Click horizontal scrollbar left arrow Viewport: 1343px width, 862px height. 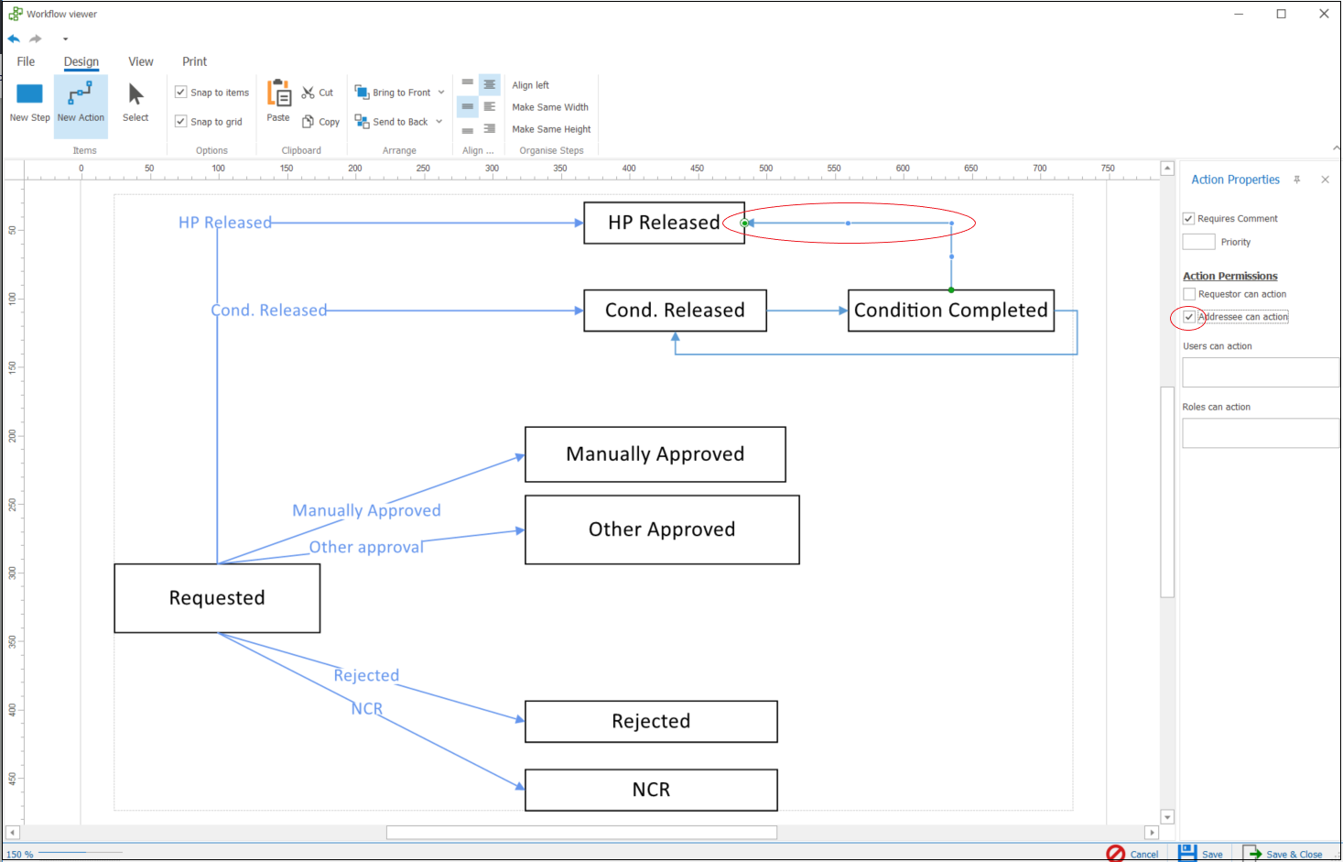point(13,833)
